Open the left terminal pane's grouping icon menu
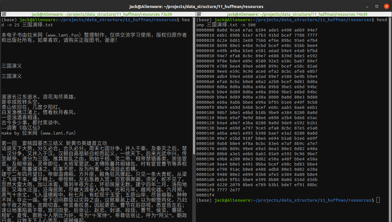The image size is (392, 222). (x=4, y=14)
